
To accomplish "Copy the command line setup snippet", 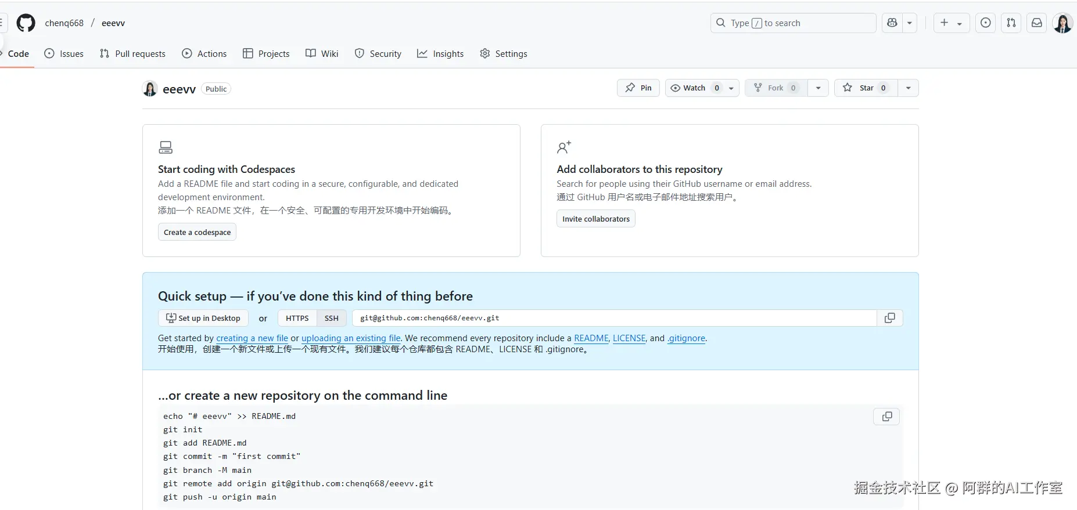I will (886, 417).
